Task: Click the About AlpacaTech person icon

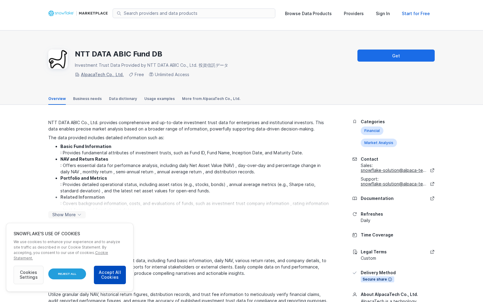Action: (355, 294)
